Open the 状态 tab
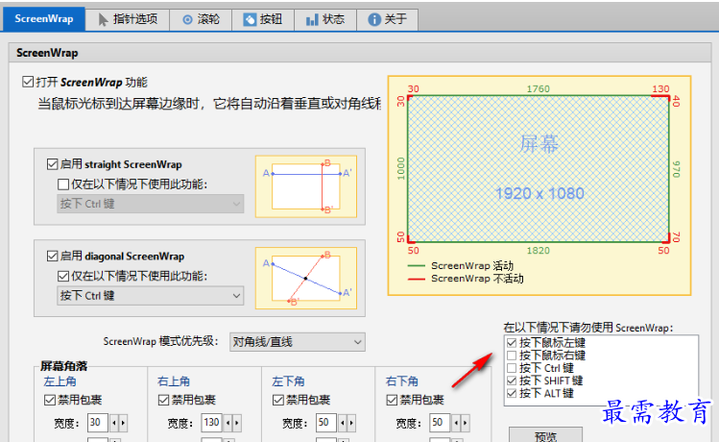 325,19
